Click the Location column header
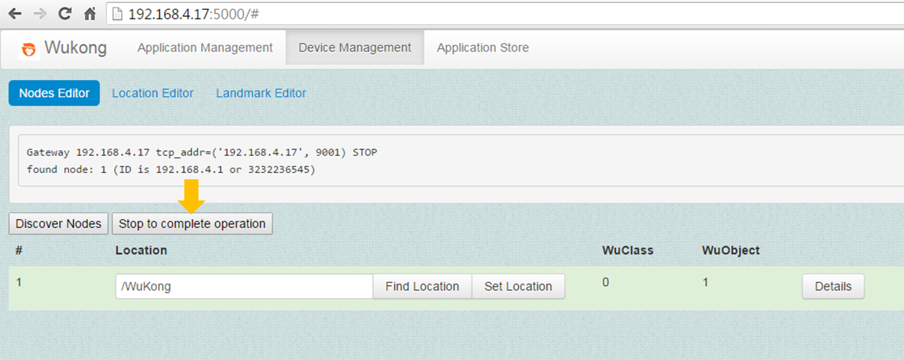The image size is (904, 360). [x=141, y=251]
